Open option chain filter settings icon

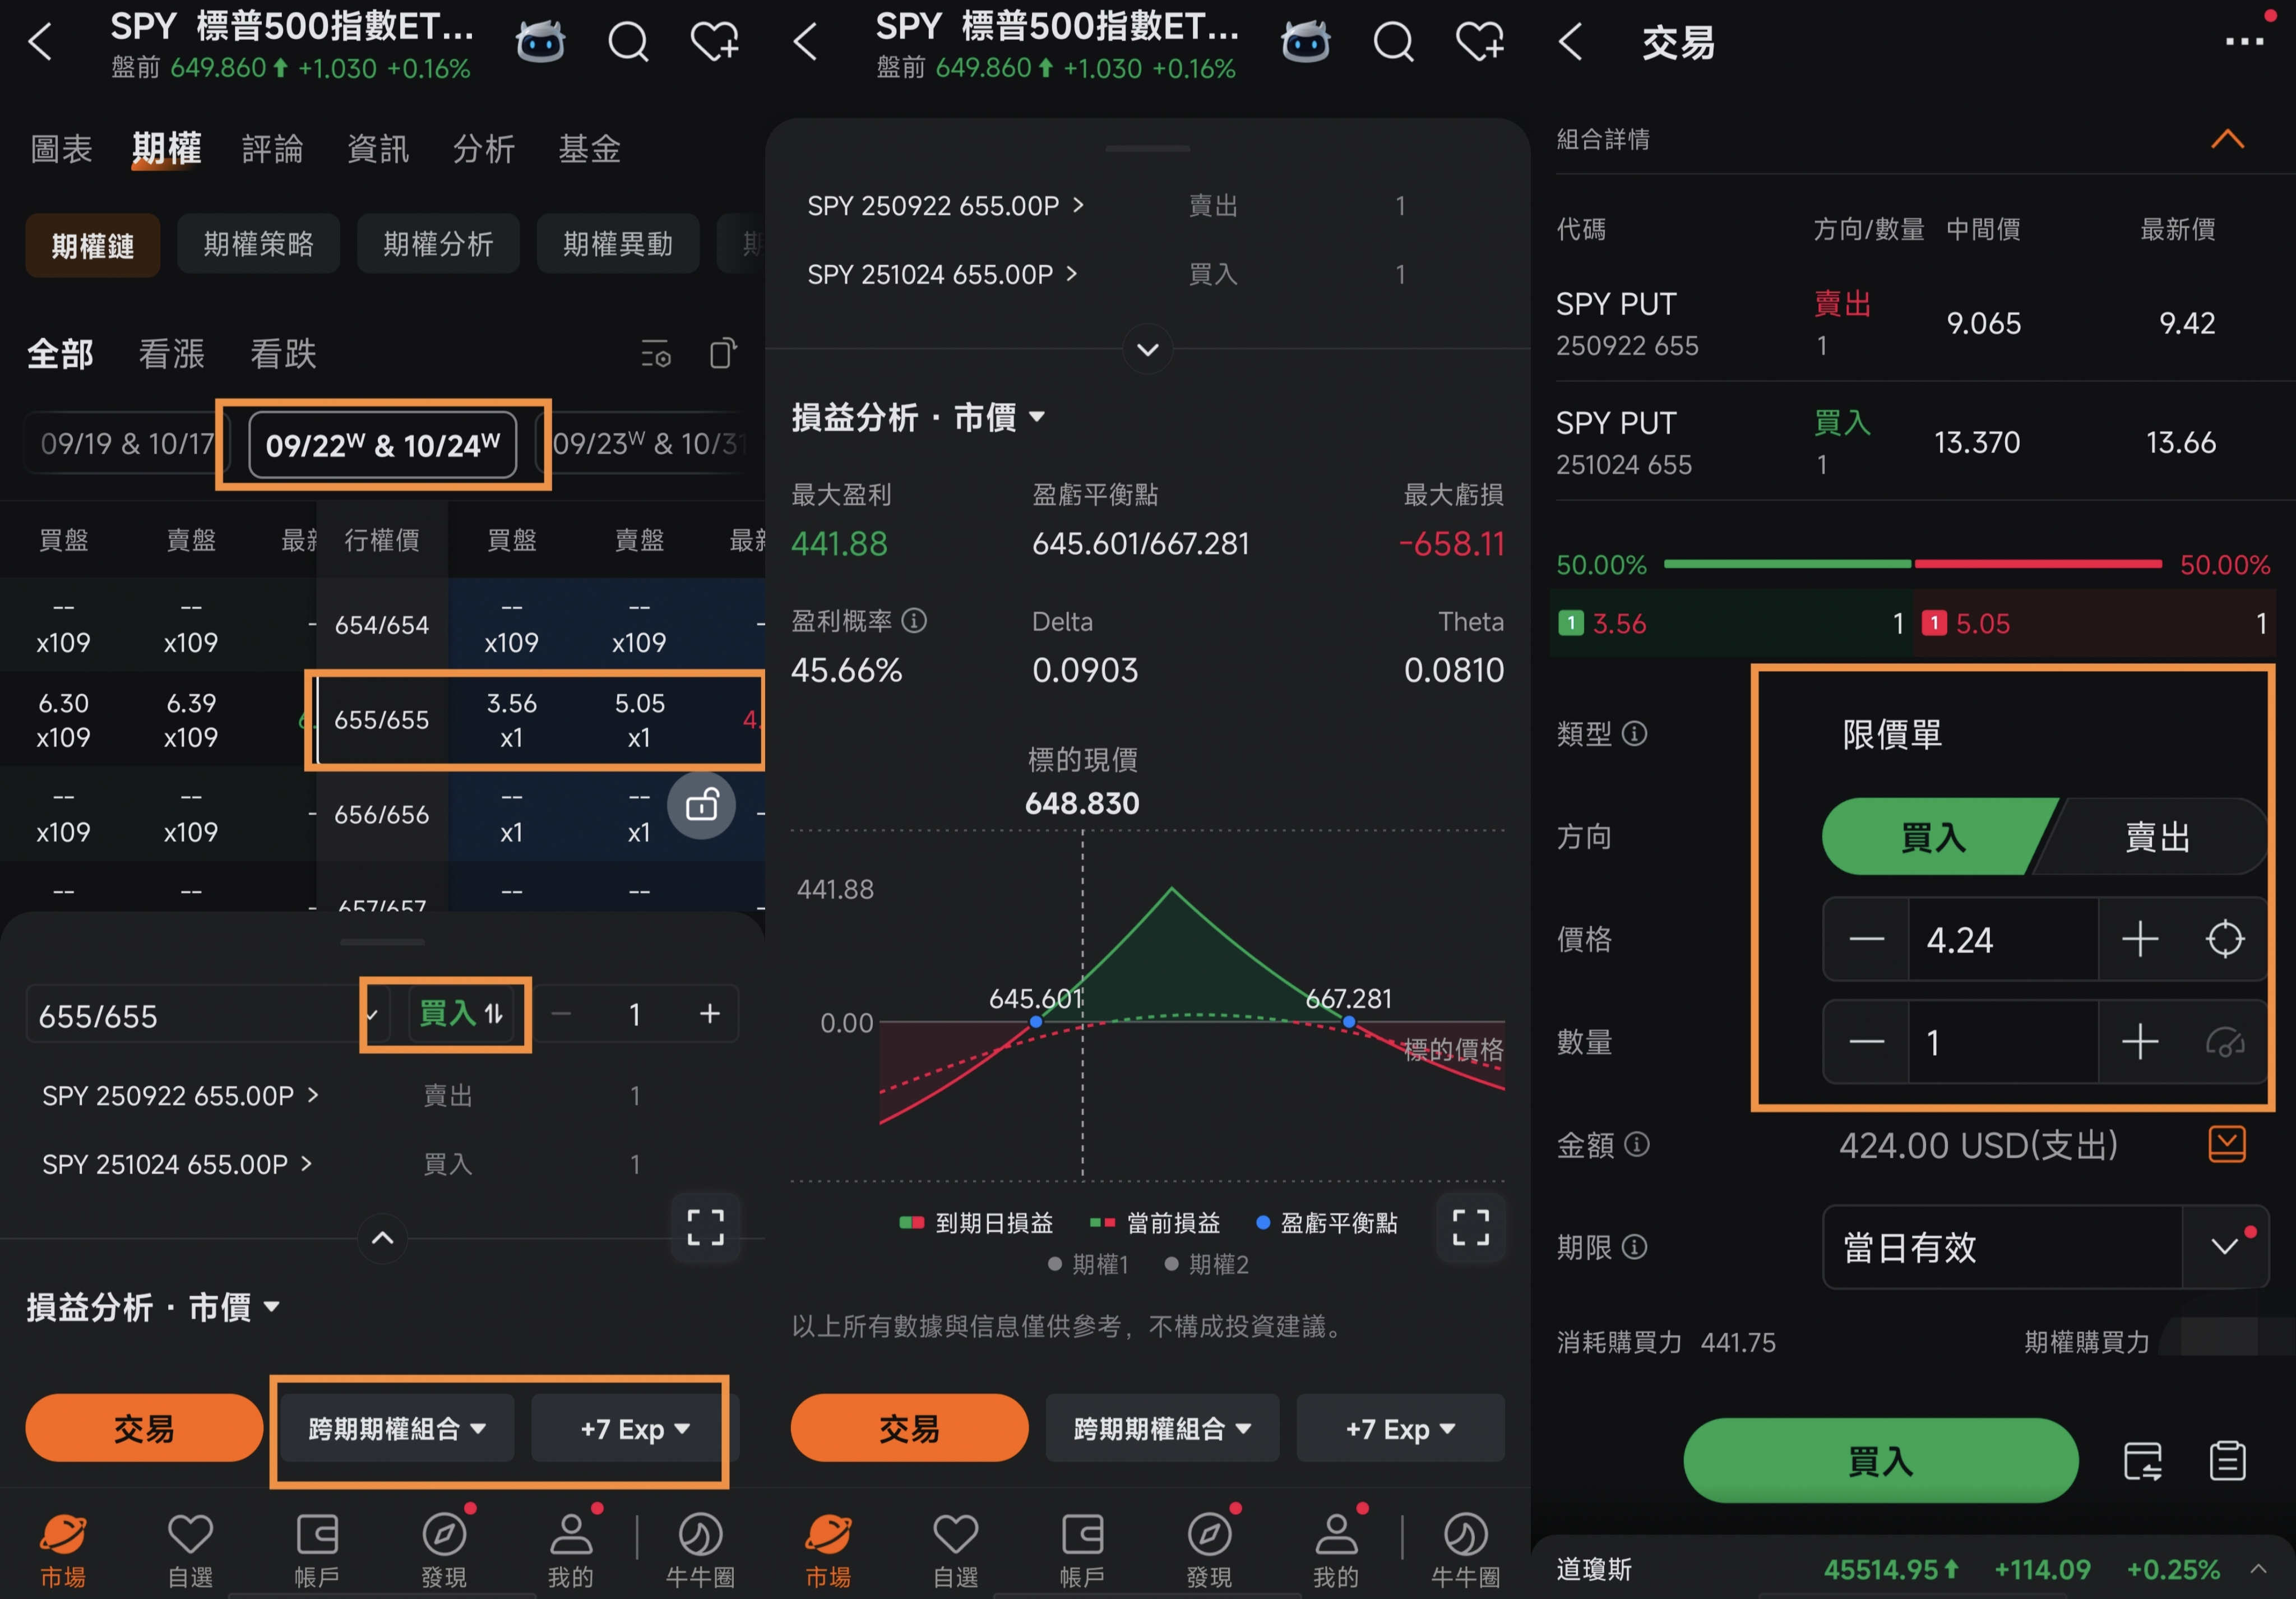pos(656,354)
